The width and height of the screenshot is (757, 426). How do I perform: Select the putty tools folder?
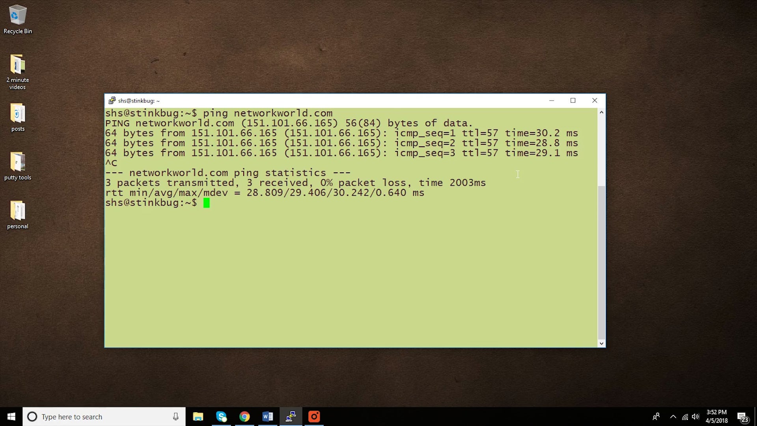pyautogui.click(x=17, y=166)
